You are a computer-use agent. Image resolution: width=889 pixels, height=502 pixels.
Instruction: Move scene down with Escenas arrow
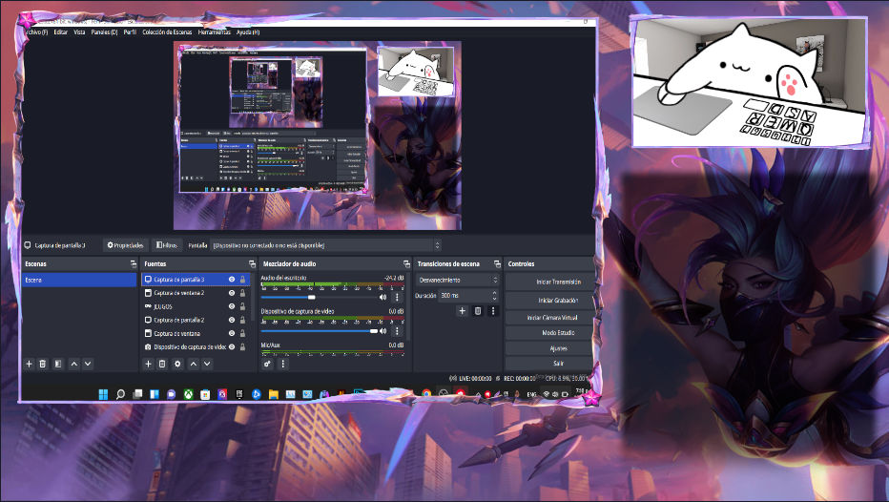pos(88,364)
